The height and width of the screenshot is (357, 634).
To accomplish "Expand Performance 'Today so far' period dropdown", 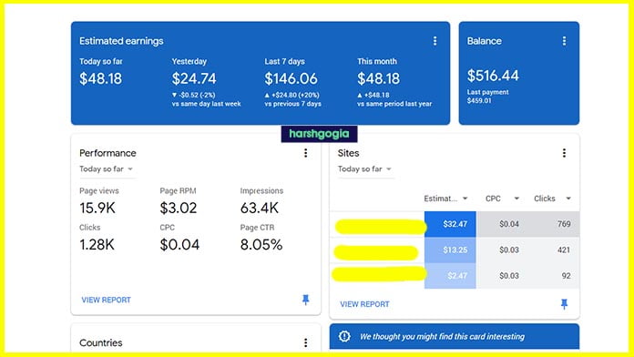I will click(107, 169).
